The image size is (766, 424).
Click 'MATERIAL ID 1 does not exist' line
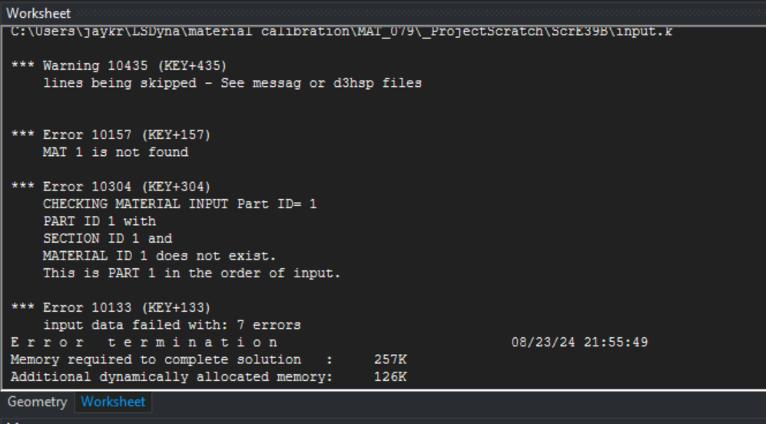[x=159, y=255]
